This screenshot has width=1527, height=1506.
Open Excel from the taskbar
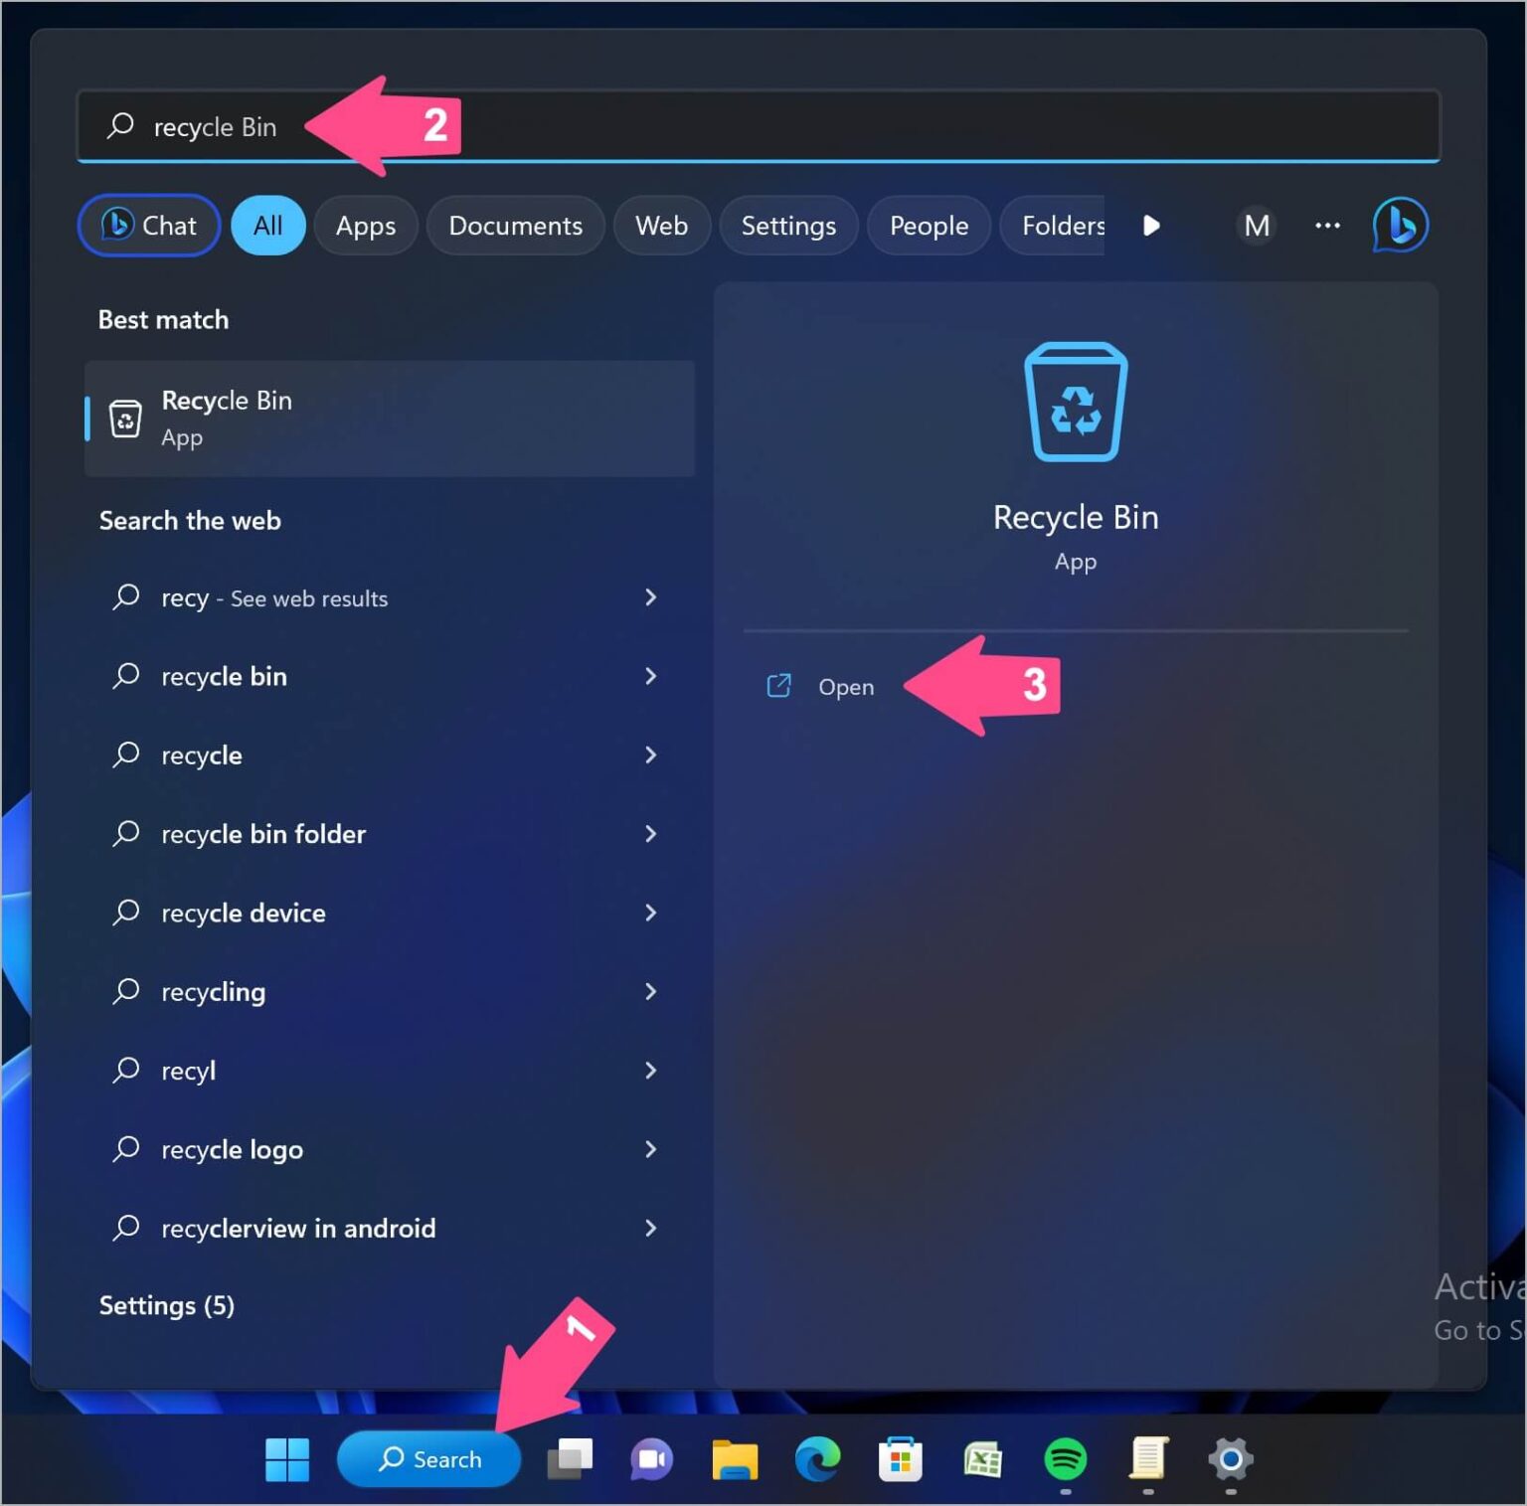982,1459
